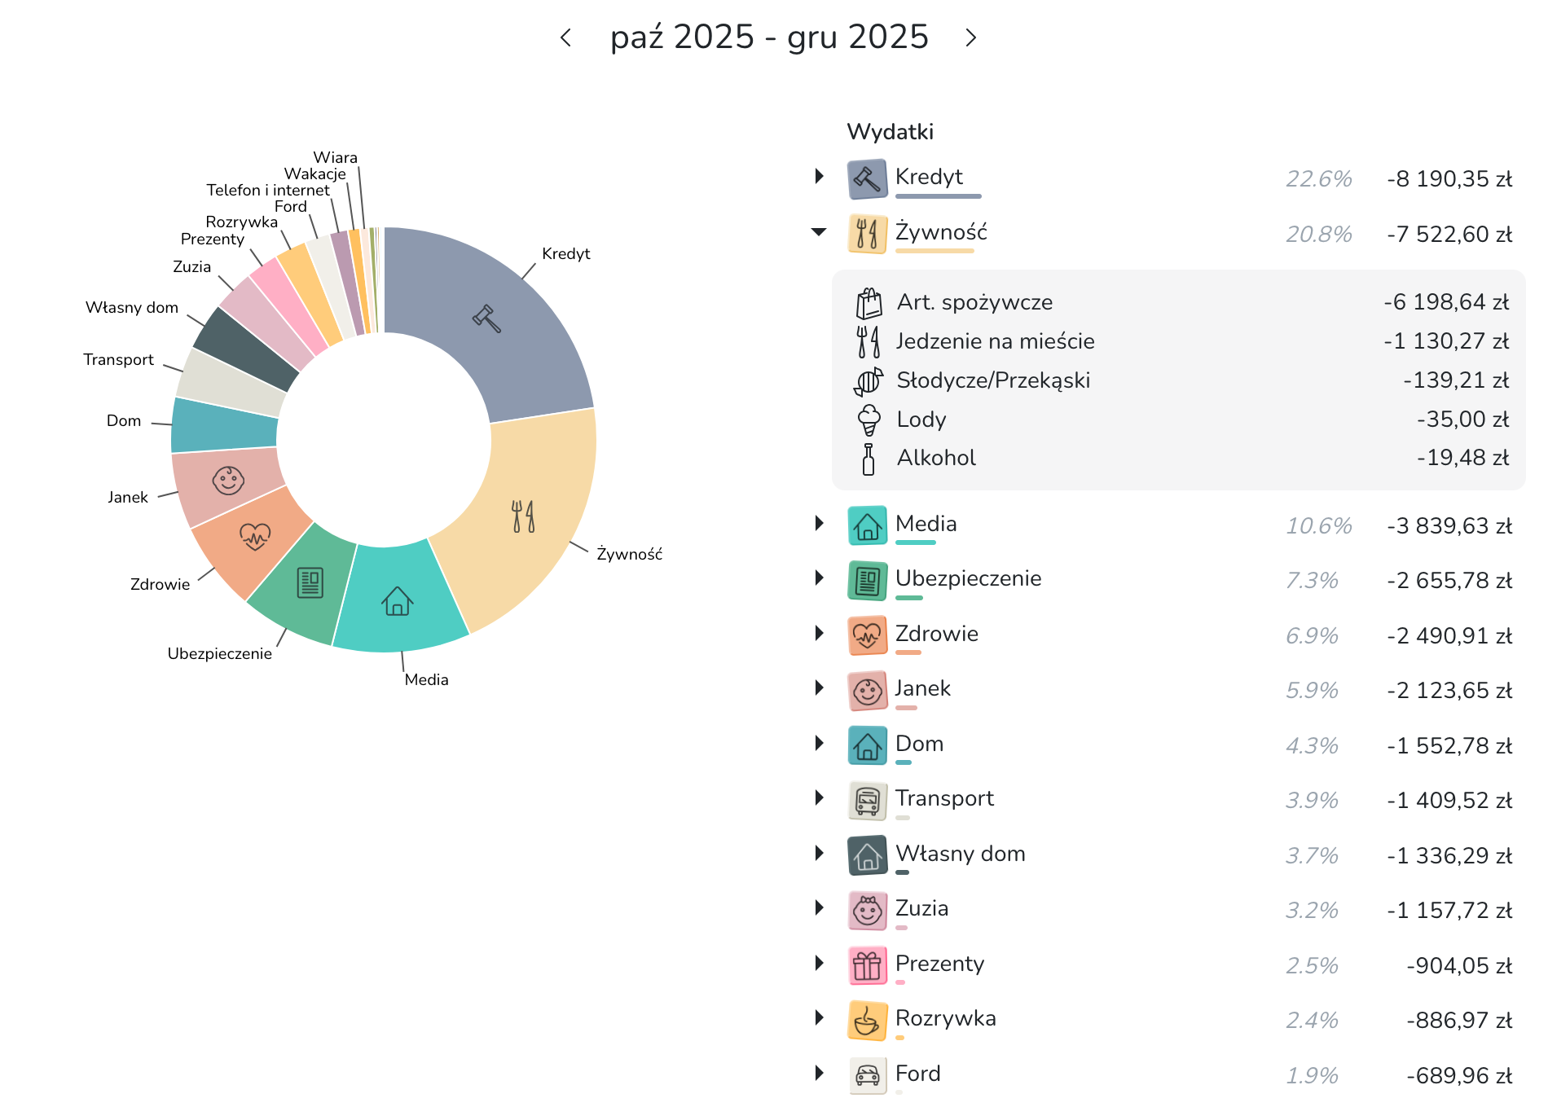Click the Ford car category icon
This screenshot has width=1548, height=1107.
[x=867, y=1076]
